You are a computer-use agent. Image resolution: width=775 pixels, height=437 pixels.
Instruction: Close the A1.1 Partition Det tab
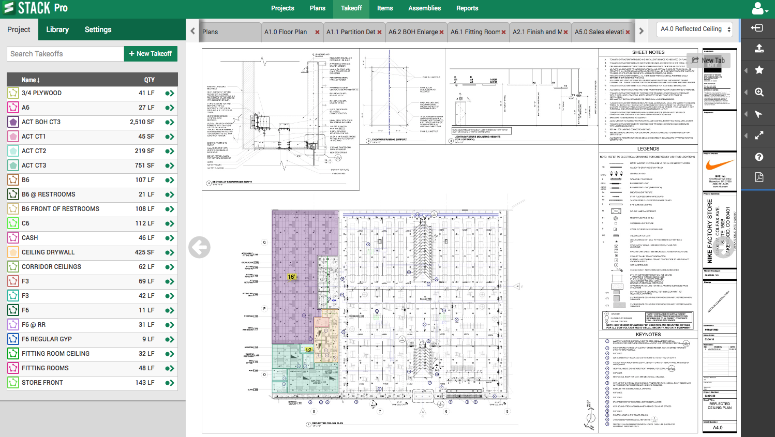[379, 32]
